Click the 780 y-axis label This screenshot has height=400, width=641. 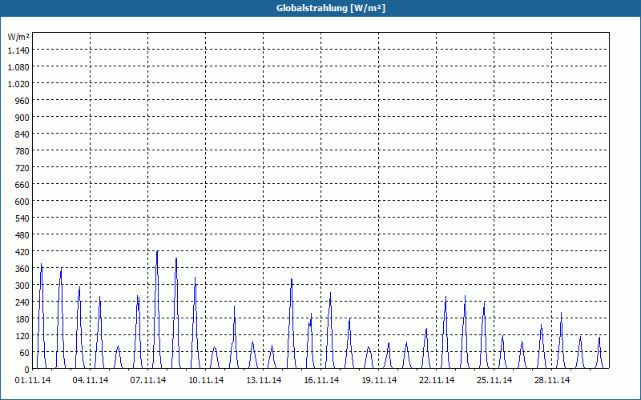point(22,151)
